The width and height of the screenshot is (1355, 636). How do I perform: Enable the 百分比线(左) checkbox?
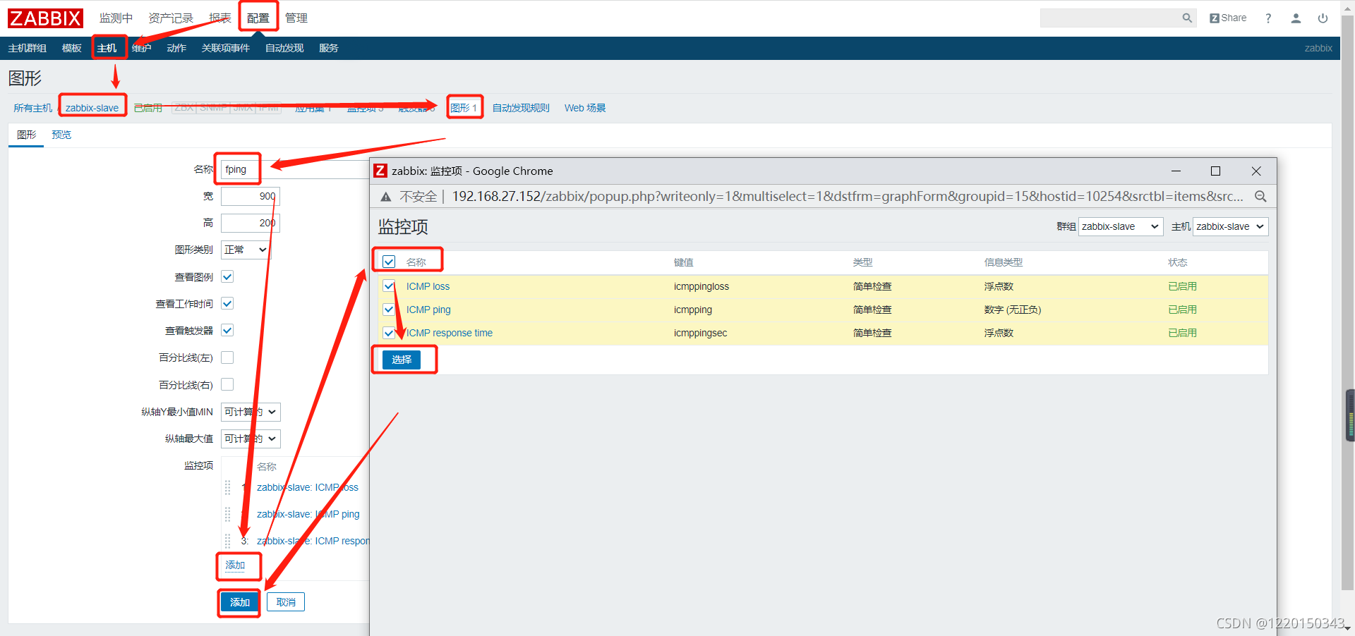click(x=227, y=357)
